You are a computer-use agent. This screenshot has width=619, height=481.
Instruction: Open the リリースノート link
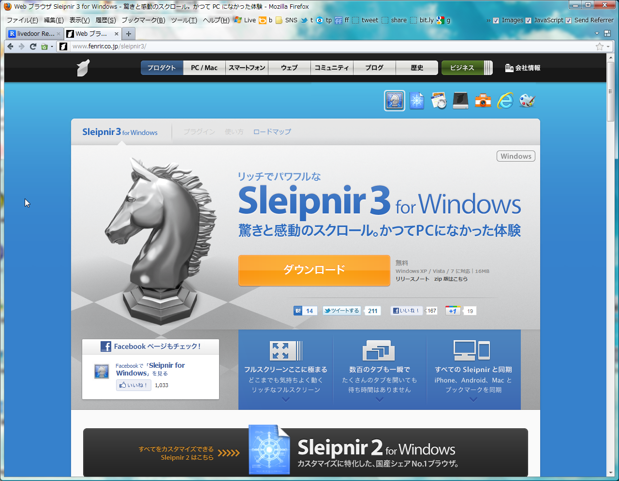(413, 279)
